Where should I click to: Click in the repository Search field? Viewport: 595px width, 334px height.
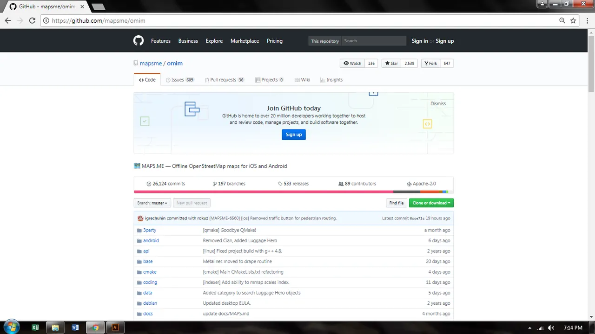point(374,41)
